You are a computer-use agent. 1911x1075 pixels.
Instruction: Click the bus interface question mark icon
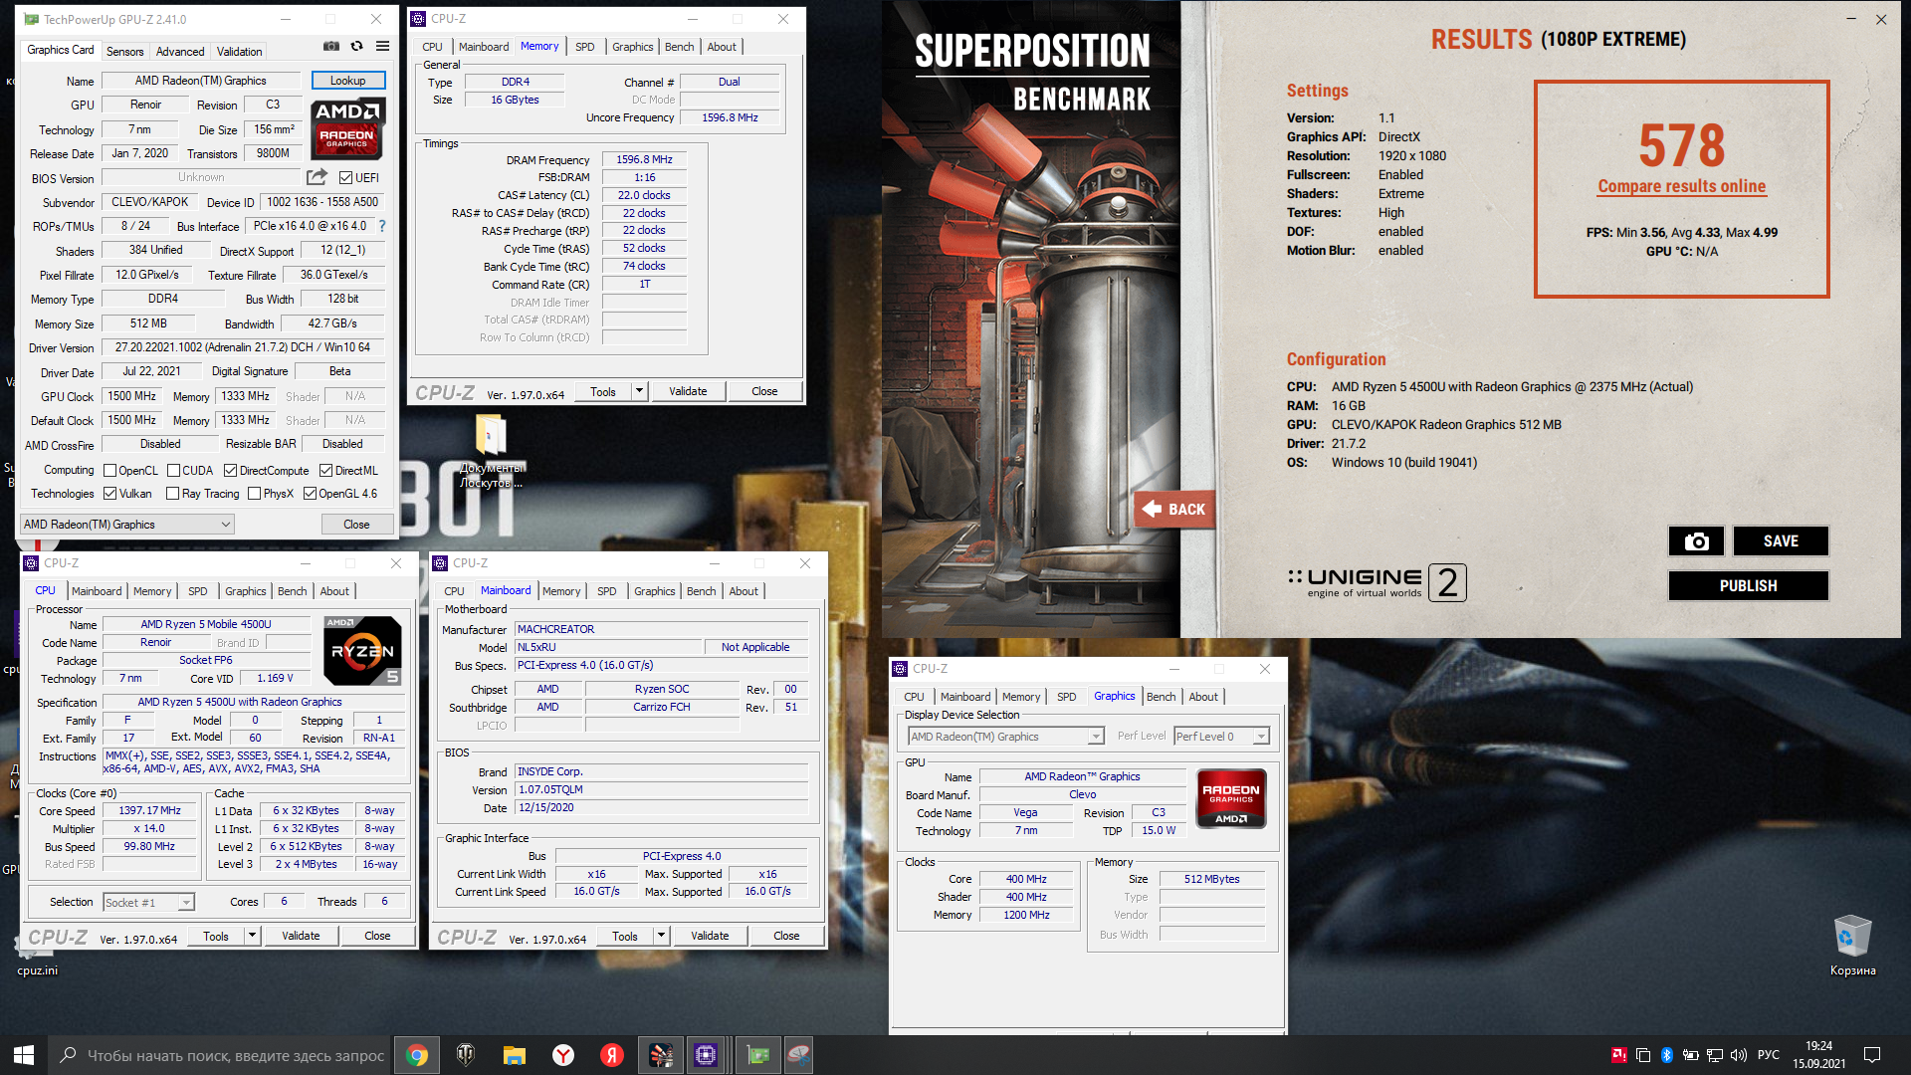382,226
